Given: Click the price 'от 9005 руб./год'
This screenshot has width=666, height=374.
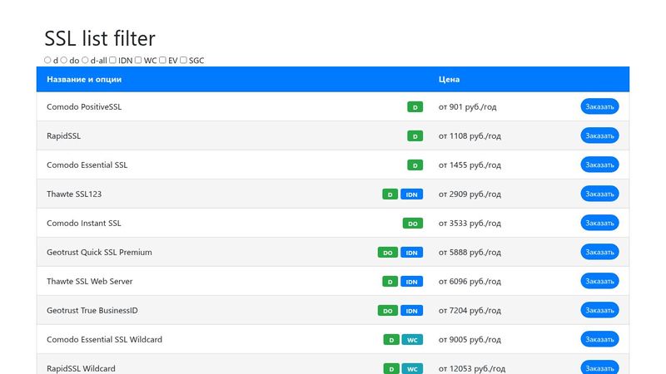Looking at the screenshot, I should point(470,340).
